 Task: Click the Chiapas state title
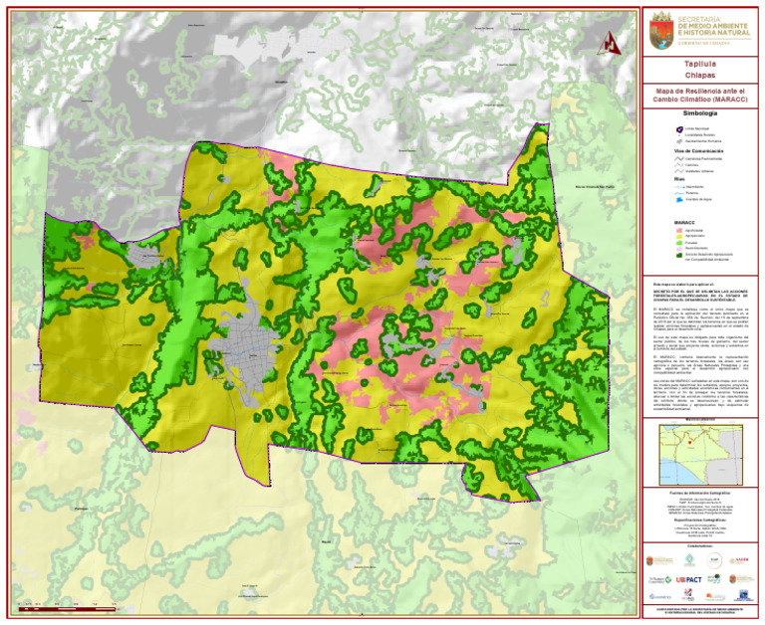tap(700, 76)
